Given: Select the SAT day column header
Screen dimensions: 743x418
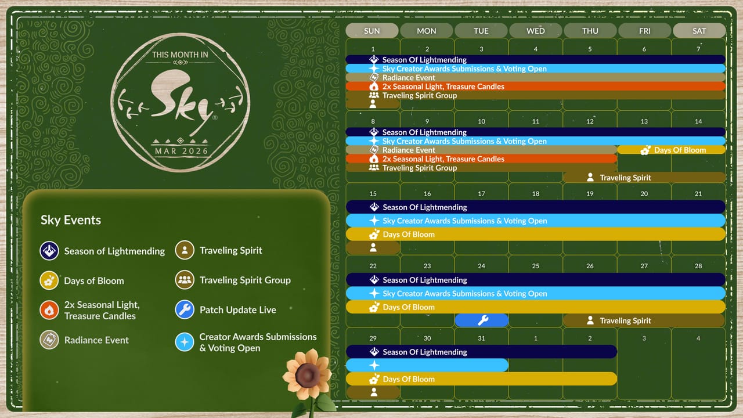Looking at the screenshot, I should point(699,31).
